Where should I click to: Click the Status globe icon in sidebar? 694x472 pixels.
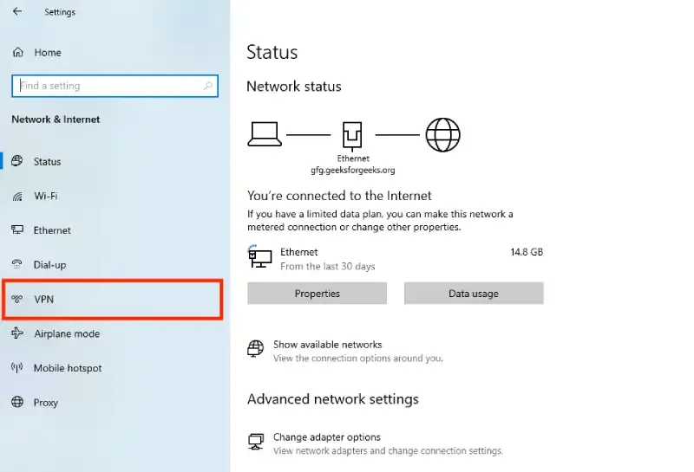click(x=17, y=162)
